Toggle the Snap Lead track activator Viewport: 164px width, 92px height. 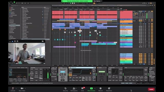(140, 27)
